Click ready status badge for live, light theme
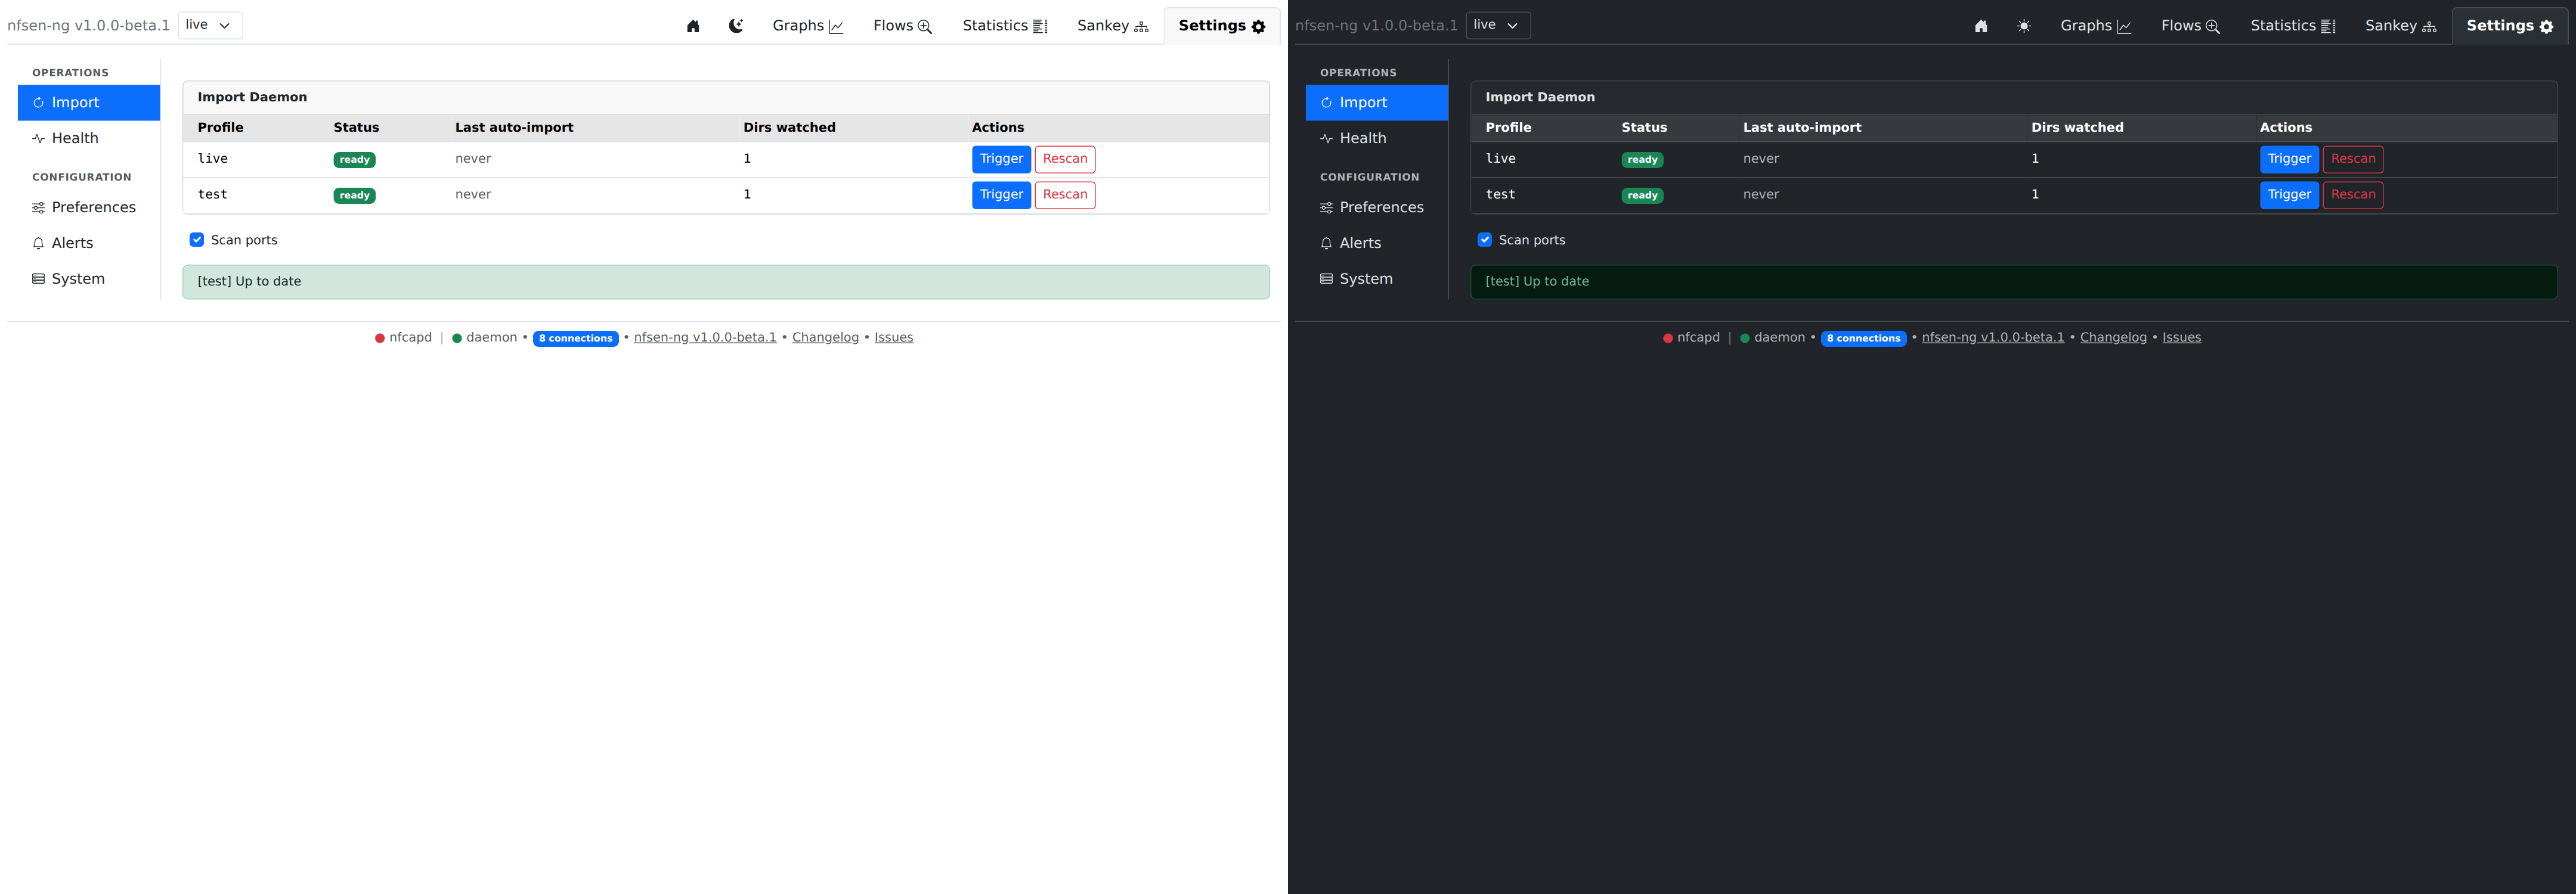This screenshot has width=2576, height=894. pos(354,160)
